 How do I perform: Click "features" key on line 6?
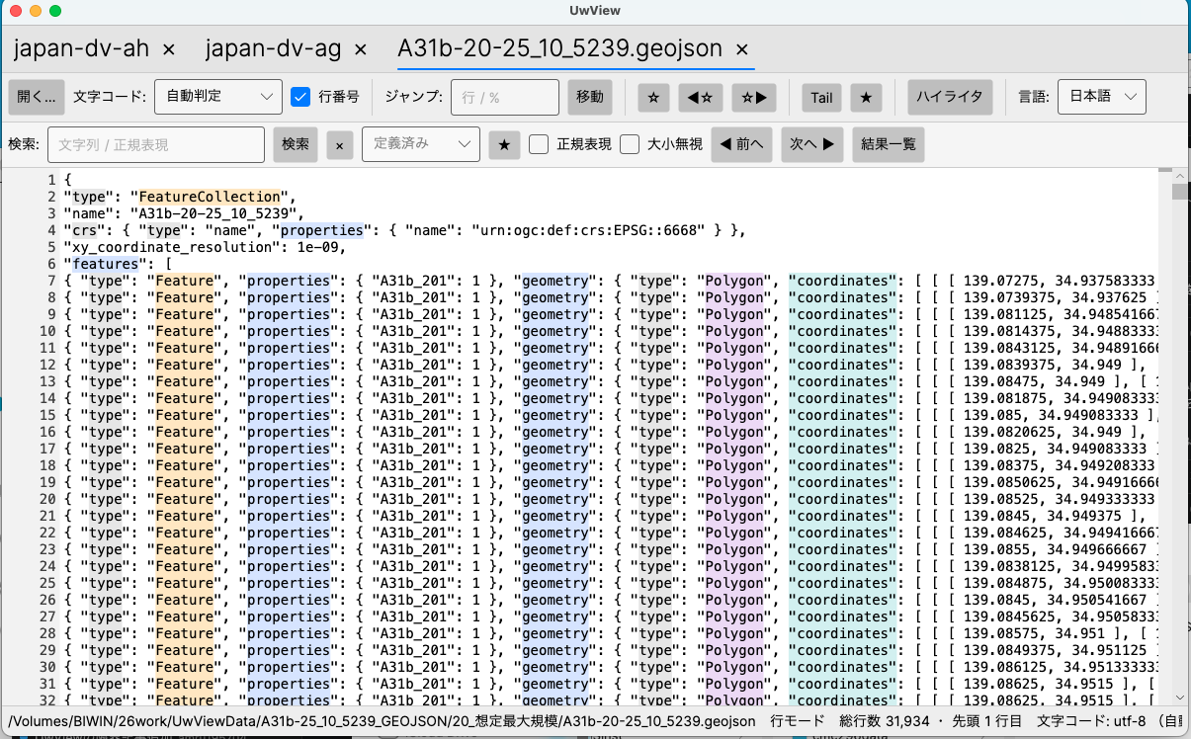coord(105,264)
